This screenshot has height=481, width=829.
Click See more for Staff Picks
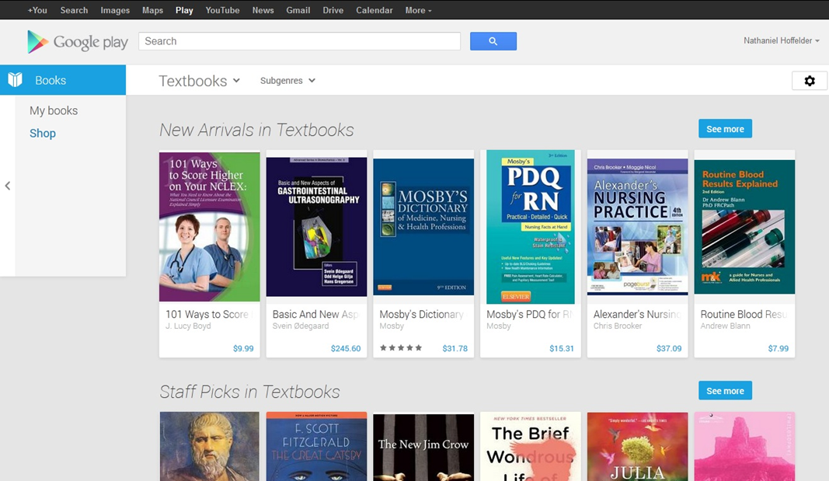pyautogui.click(x=724, y=391)
